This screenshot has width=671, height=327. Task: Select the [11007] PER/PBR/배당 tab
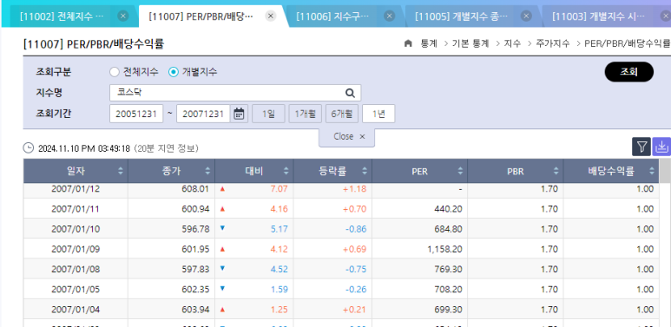click(x=201, y=16)
